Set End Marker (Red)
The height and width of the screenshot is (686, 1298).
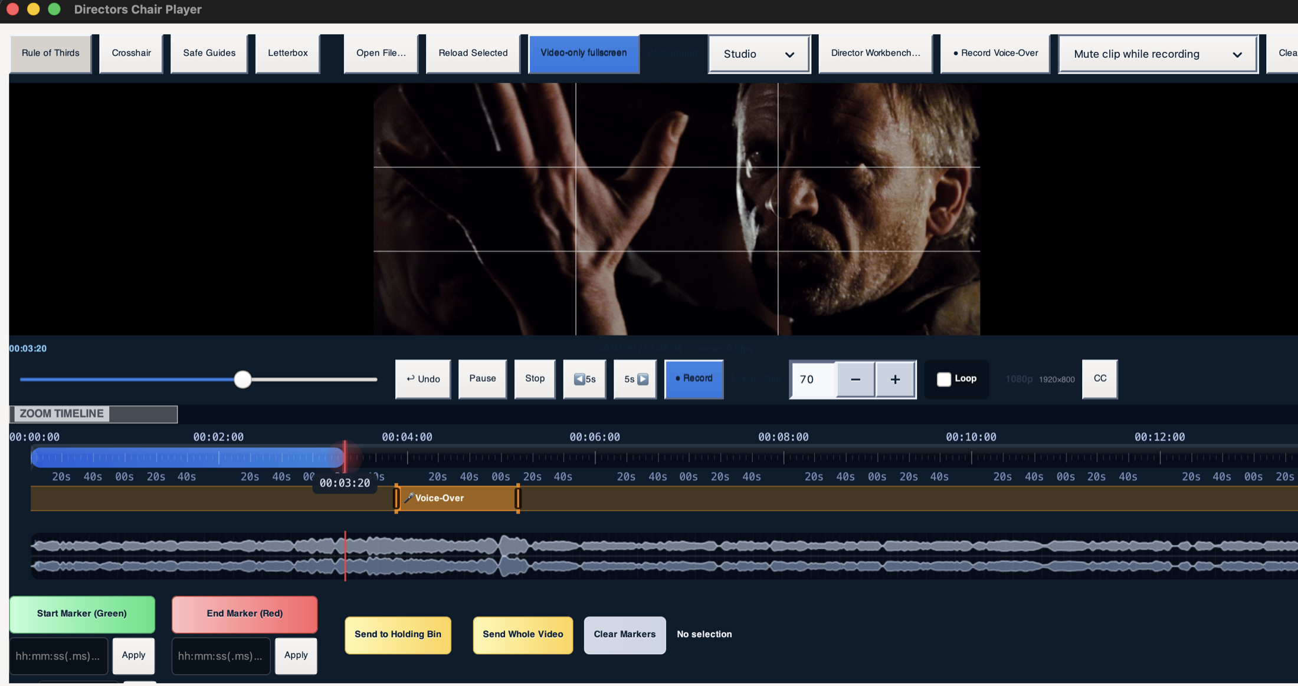pos(244,614)
